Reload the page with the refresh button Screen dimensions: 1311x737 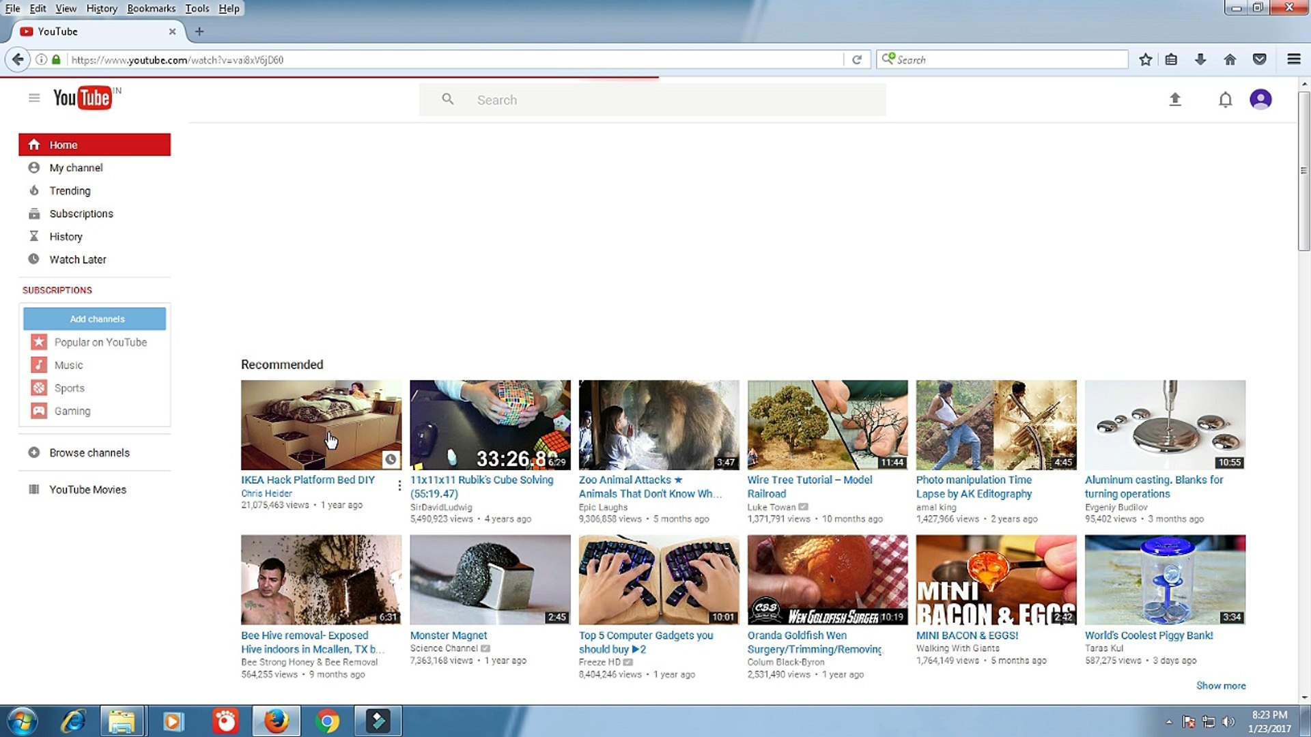tap(857, 59)
